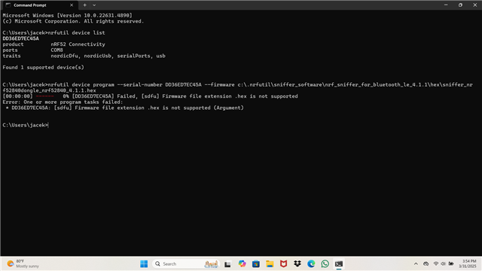Click 'Found 1 supported device(s)' text
This screenshot has height=271, width=482.
44,67
